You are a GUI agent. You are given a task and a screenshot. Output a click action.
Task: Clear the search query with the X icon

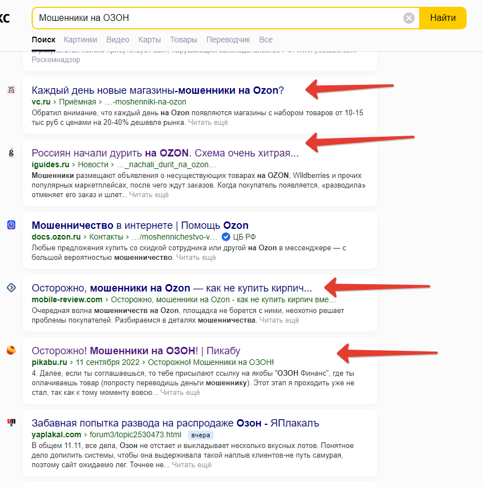(409, 18)
